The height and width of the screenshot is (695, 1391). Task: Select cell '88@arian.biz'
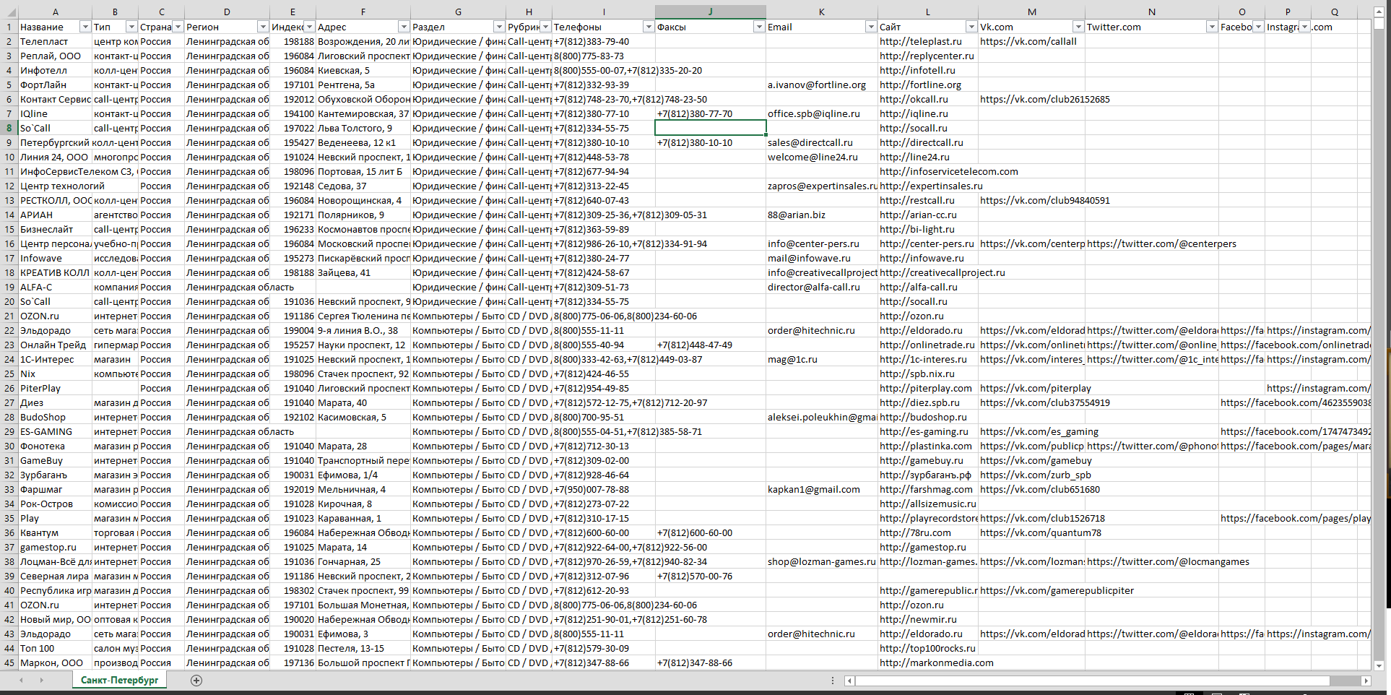pyautogui.click(x=822, y=215)
